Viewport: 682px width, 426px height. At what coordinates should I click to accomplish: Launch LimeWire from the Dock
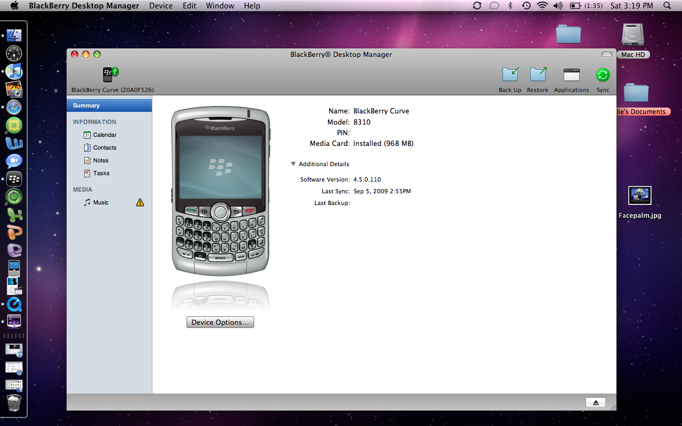[14, 125]
